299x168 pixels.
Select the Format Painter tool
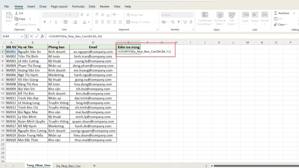[25, 24]
